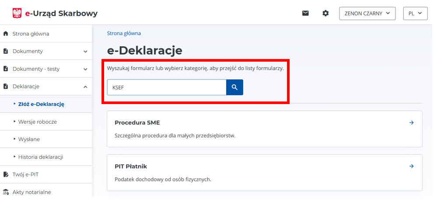Collapse the Deklaracje sidebar section
This screenshot has width=434, height=202.
(85, 87)
